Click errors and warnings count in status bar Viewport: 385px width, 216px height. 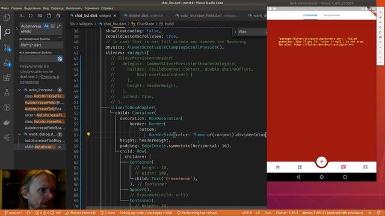[48, 213]
